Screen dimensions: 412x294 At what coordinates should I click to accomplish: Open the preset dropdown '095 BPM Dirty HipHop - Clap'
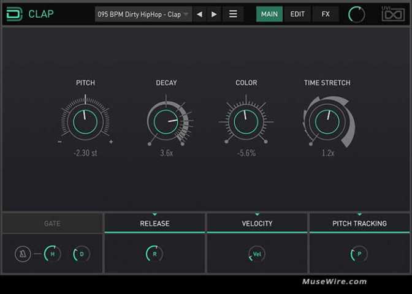tap(143, 14)
